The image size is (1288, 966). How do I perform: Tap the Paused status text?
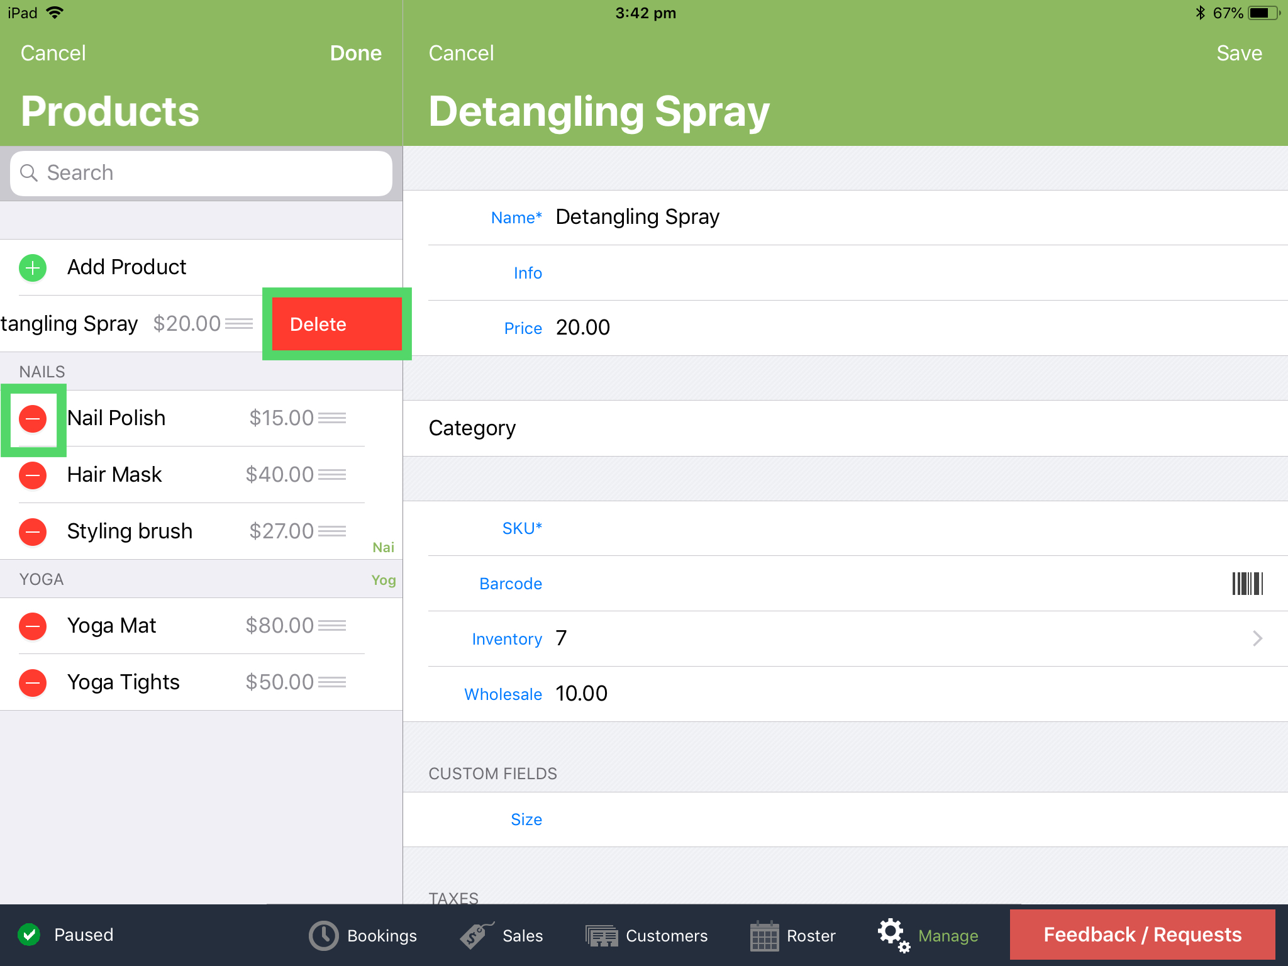point(84,935)
